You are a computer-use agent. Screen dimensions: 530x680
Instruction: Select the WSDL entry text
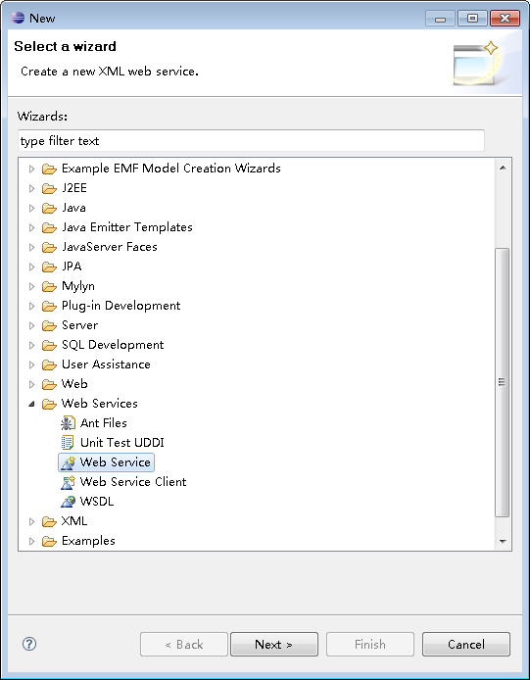(x=97, y=502)
